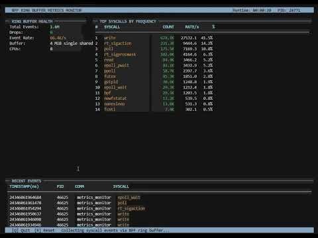The image size is (318, 238).
Task: Select the poll syscall in row 3
Action: 109,49
